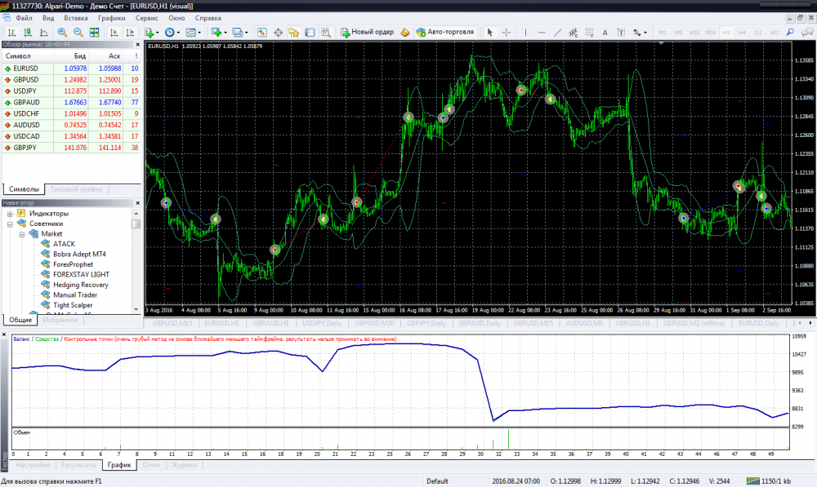Open the Файл menu

24,18
